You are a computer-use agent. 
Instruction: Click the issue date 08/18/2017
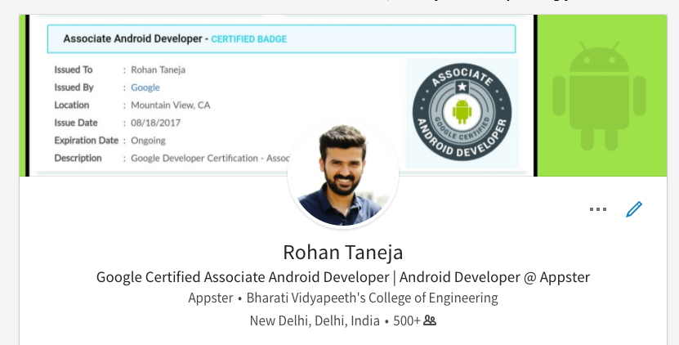[x=155, y=123]
